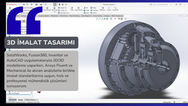Click Zoom to Fit in heads-up toolbar
The width and height of the screenshot is (188, 106).
[x=97, y=19]
